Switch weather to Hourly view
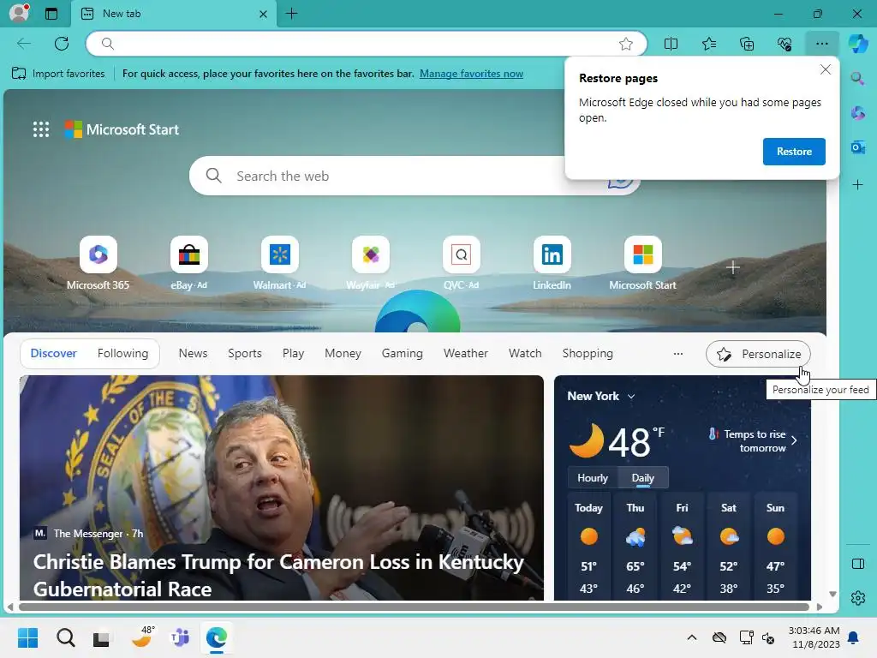 coord(593,478)
